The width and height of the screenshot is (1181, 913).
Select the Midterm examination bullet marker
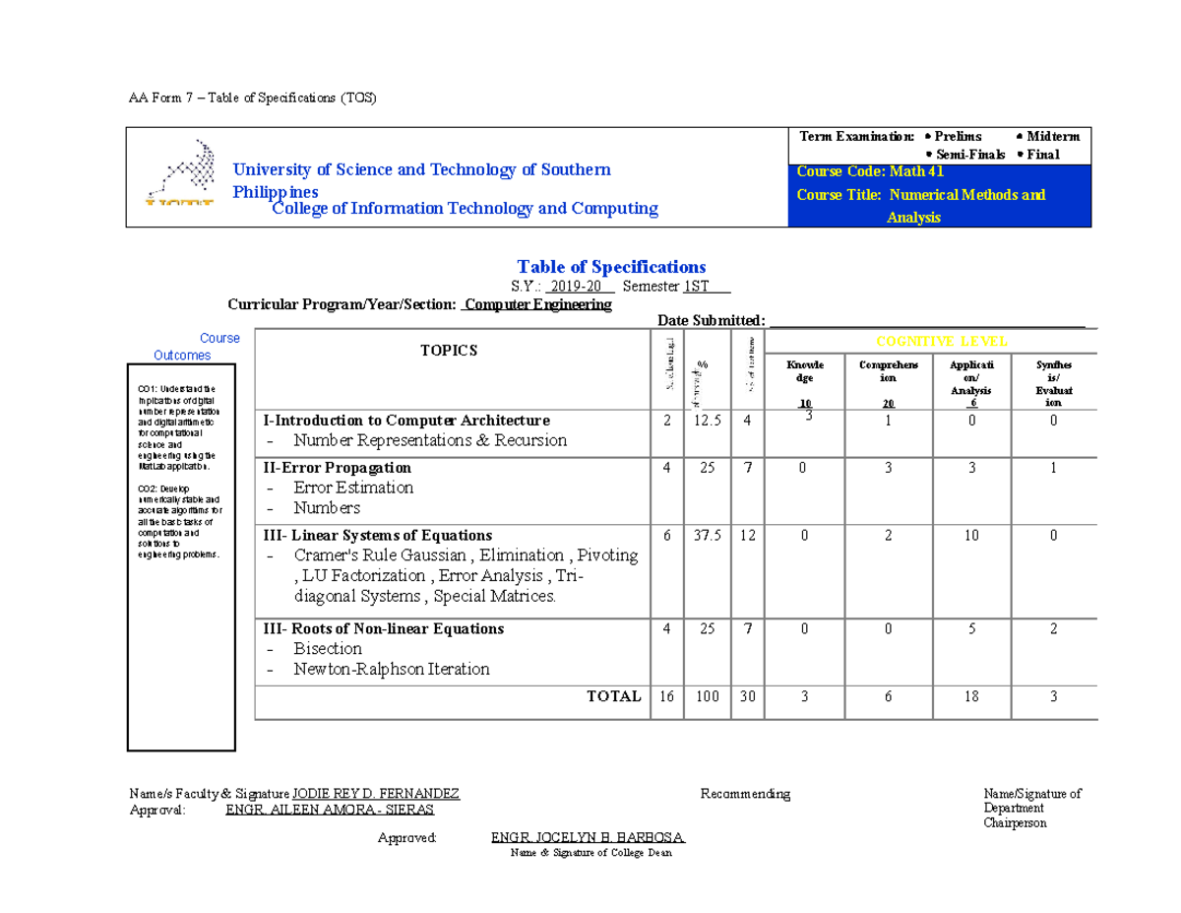pyautogui.click(x=1021, y=137)
